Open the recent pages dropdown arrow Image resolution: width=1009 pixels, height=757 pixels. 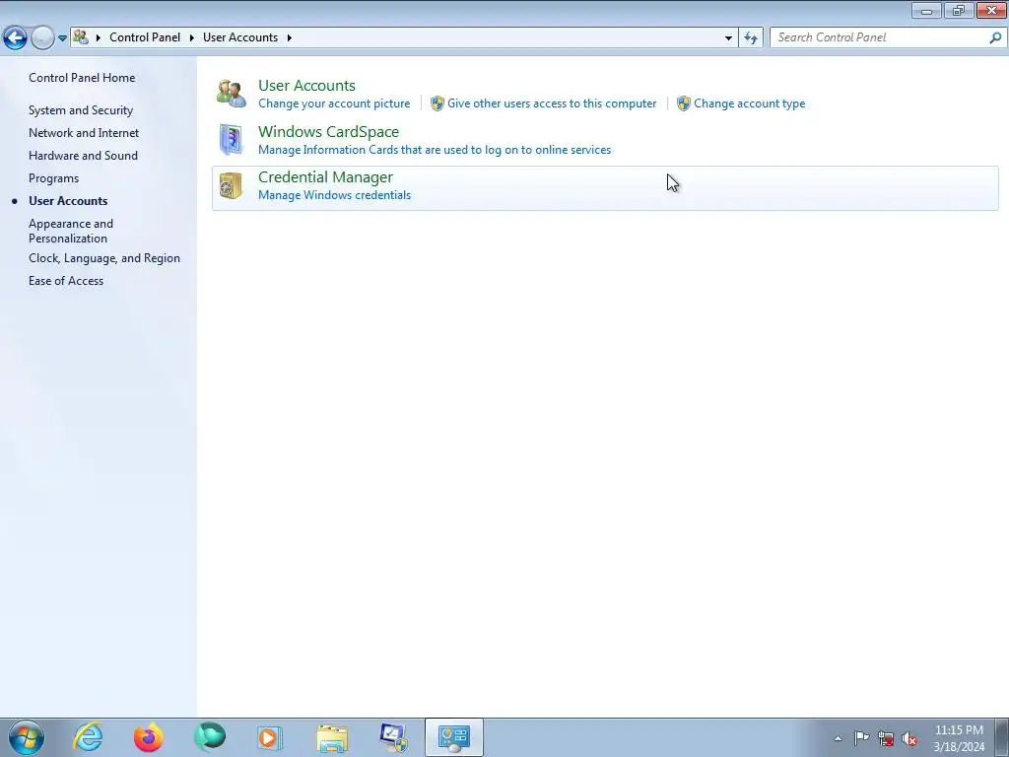tap(62, 38)
